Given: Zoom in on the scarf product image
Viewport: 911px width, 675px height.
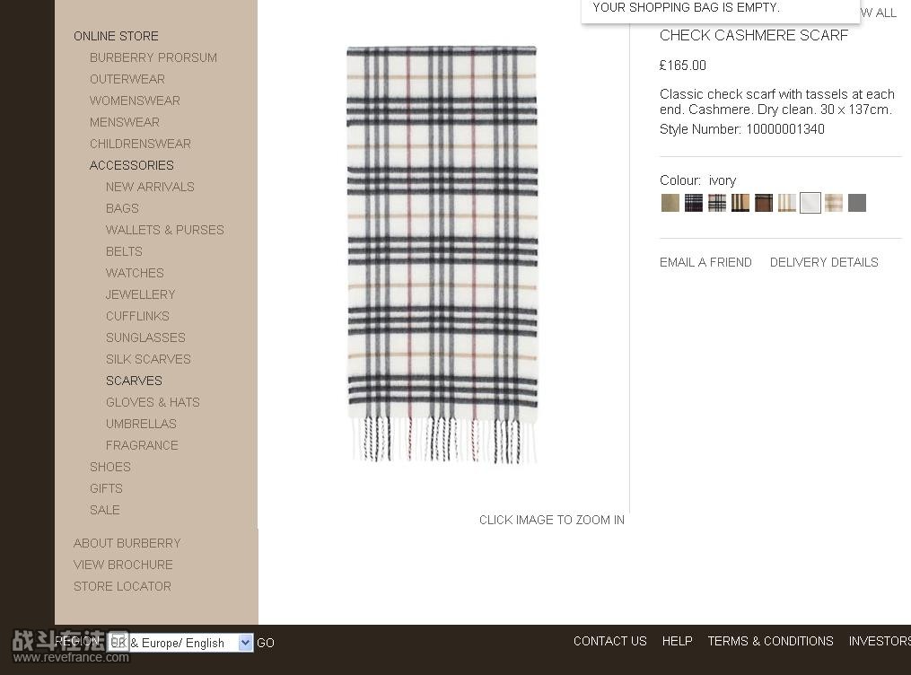Looking at the screenshot, I should click(442, 254).
